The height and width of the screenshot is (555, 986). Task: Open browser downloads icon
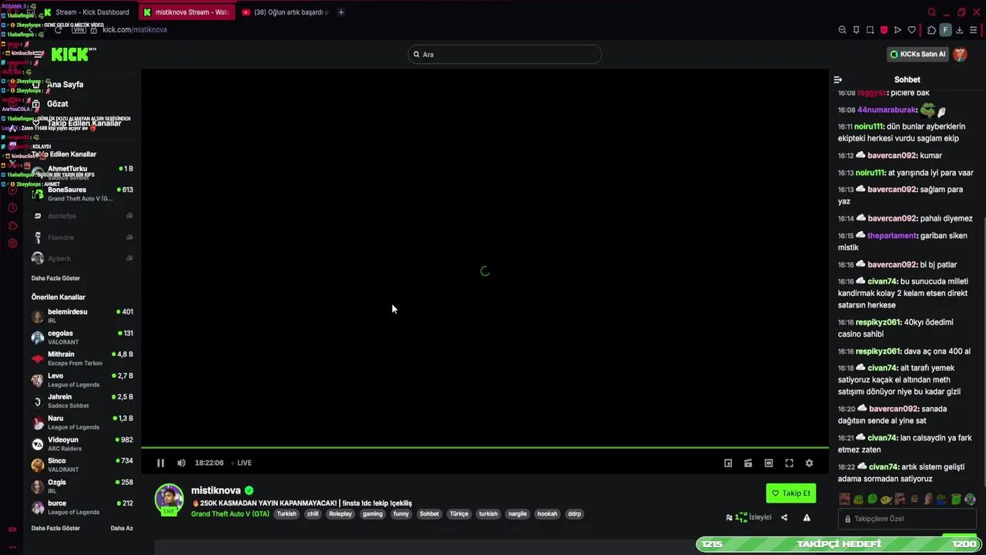959,30
